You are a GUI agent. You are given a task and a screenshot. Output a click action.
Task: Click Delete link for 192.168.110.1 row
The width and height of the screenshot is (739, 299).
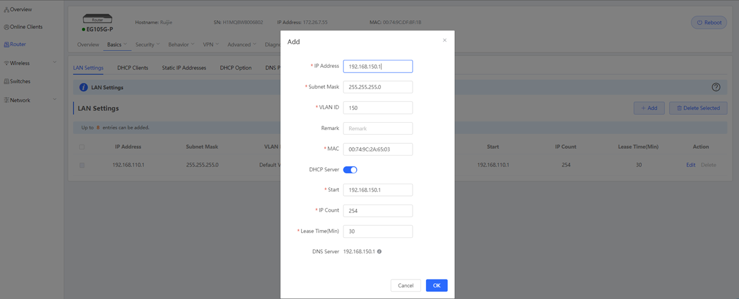[x=708, y=165]
